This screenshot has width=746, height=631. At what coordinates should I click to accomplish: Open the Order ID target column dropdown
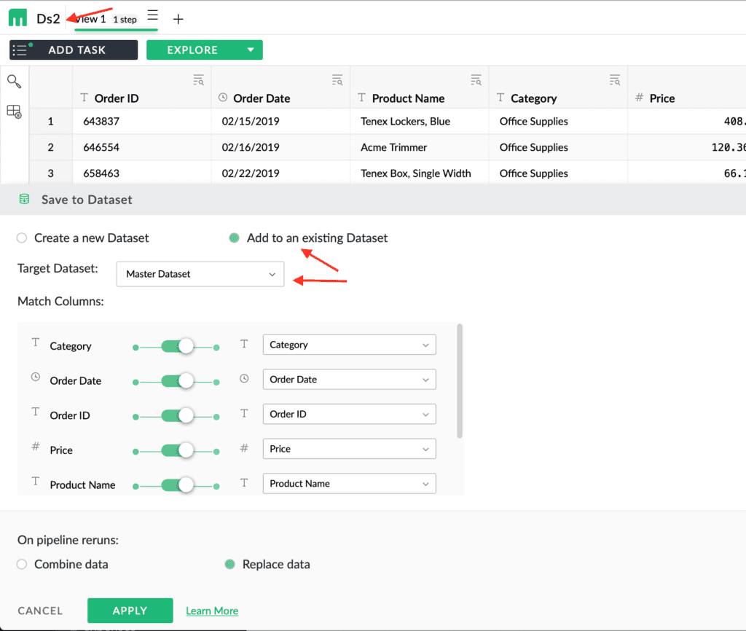[349, 414]
